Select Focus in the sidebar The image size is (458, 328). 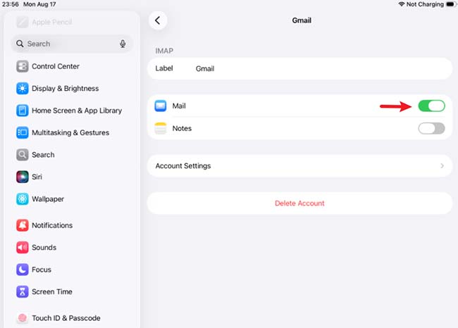pyautogui.click(x=72, y=270)
